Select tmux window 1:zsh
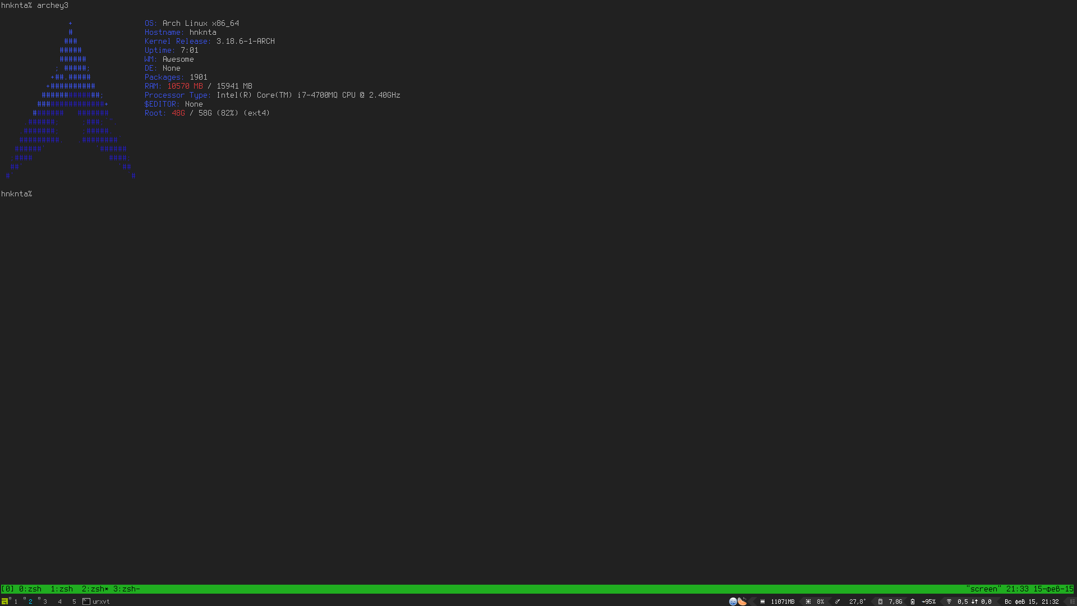Viewport: 1077px width, 606px height. click(x=62, y=589)
